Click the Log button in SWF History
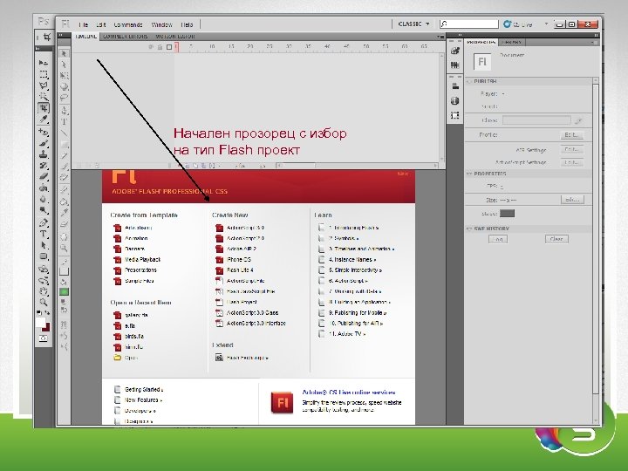The height and width of the screenshot is (471, 628). pos(498,239)
